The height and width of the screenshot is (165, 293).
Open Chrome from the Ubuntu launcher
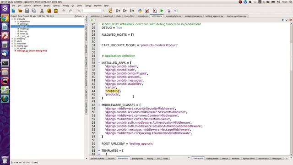[5, 18]
